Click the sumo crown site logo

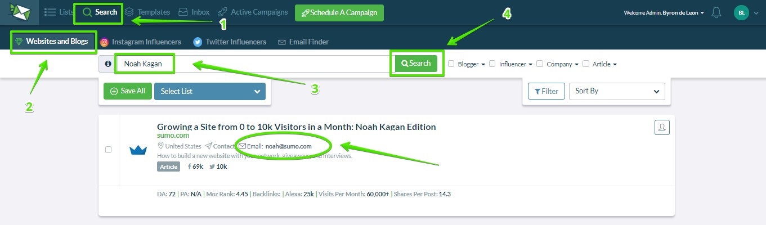pos(138,150)
